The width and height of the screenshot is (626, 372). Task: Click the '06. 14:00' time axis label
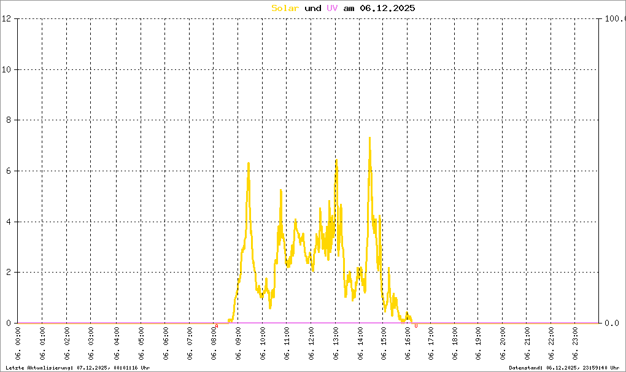click(360, 344)
